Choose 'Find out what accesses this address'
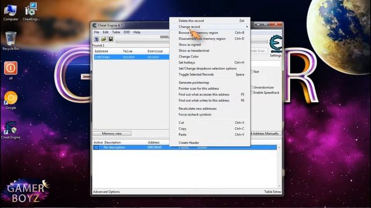 [x=210, y=94]
